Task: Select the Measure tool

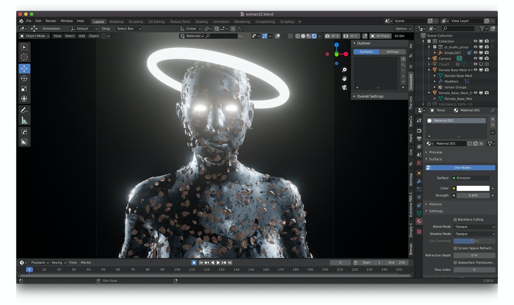Action: (24, 120)
